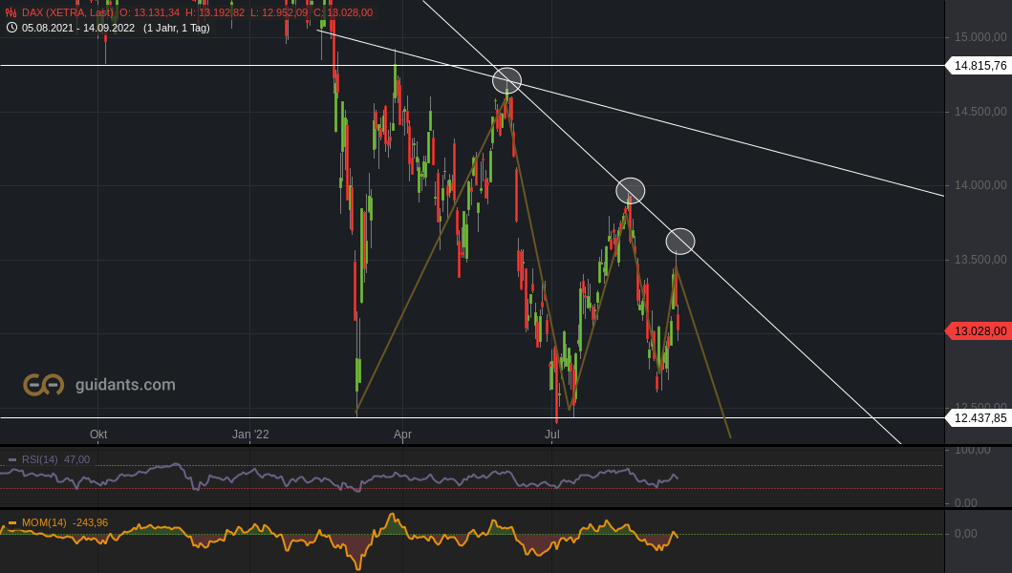The image size is (1012, 573).
Task: Click the guidants.com watermark link
Action: pyautogui.click(x=125, y=385)
